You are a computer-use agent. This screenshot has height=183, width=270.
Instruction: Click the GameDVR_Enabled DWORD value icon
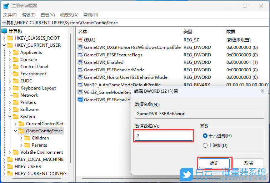tap(80, 62)
